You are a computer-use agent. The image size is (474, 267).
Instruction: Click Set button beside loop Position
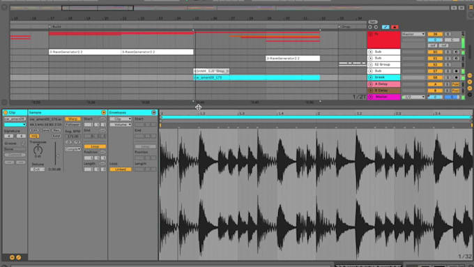pyautogui.click(x=102, y=152)
